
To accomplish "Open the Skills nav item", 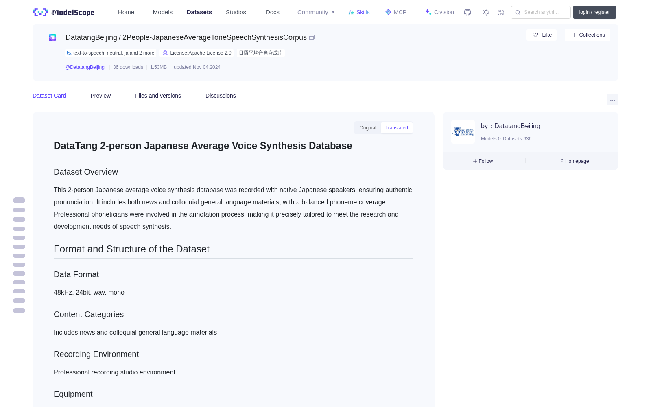I will click(359, 12).
